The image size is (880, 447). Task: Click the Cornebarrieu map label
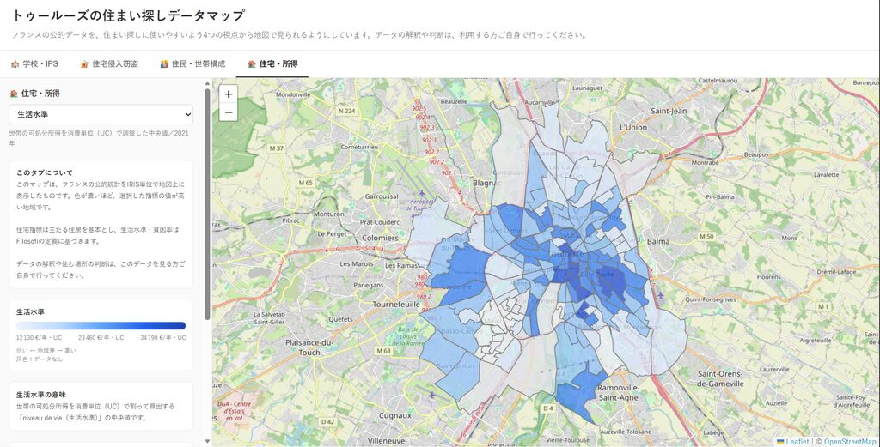(x=359, y=147)
